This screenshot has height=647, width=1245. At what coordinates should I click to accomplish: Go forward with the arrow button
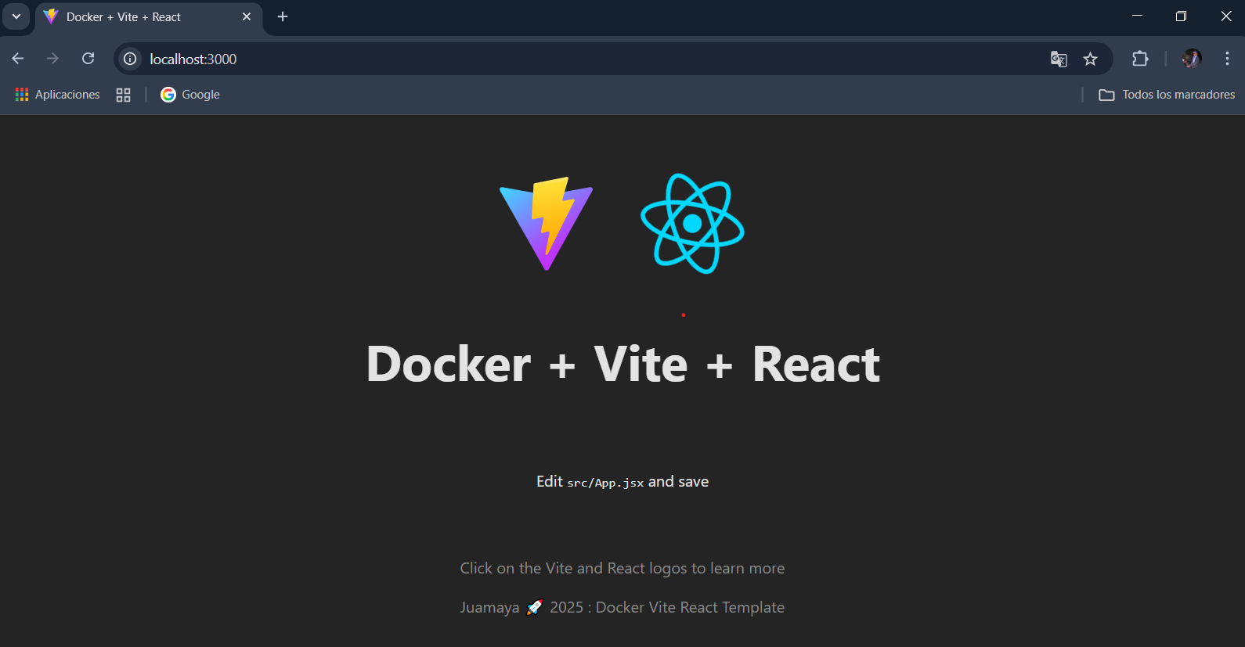pos(52,59)
